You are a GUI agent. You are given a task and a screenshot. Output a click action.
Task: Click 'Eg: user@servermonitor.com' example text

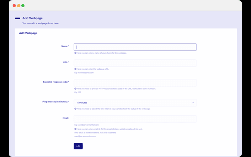[x=87, y=125]
